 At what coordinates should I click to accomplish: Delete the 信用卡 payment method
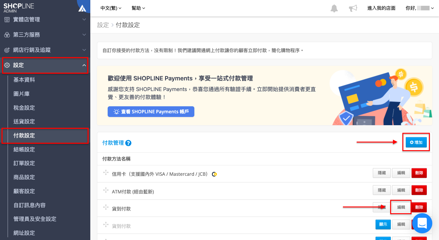[419, 173]
